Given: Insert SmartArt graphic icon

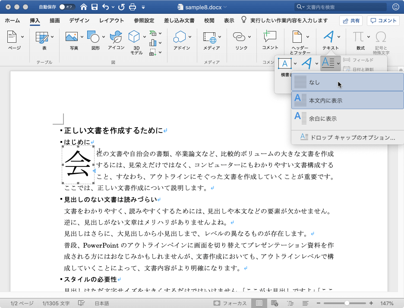Looking at the screenshot, I should point(153,33).
